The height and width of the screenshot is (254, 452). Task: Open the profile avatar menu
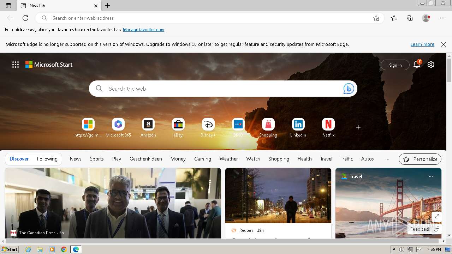426,18
